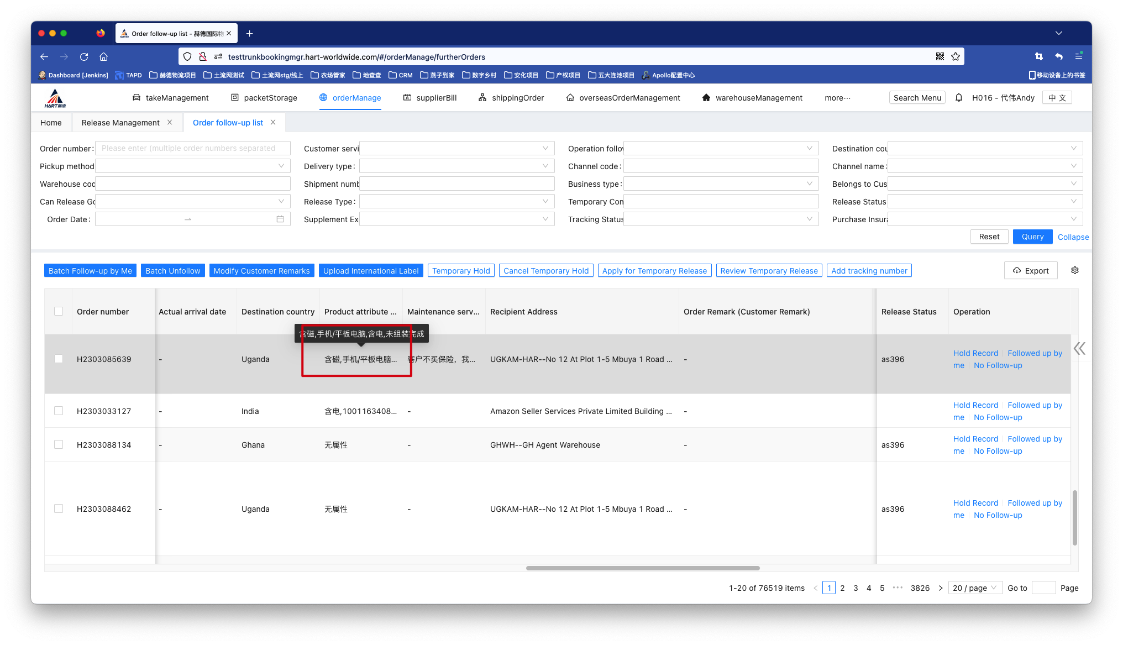Click the double-chevron panel collapse icon

(1079, 348)
